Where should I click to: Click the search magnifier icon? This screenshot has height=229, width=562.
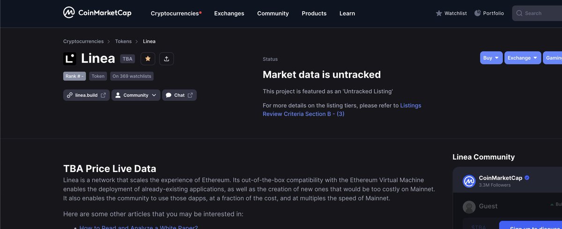519,14
